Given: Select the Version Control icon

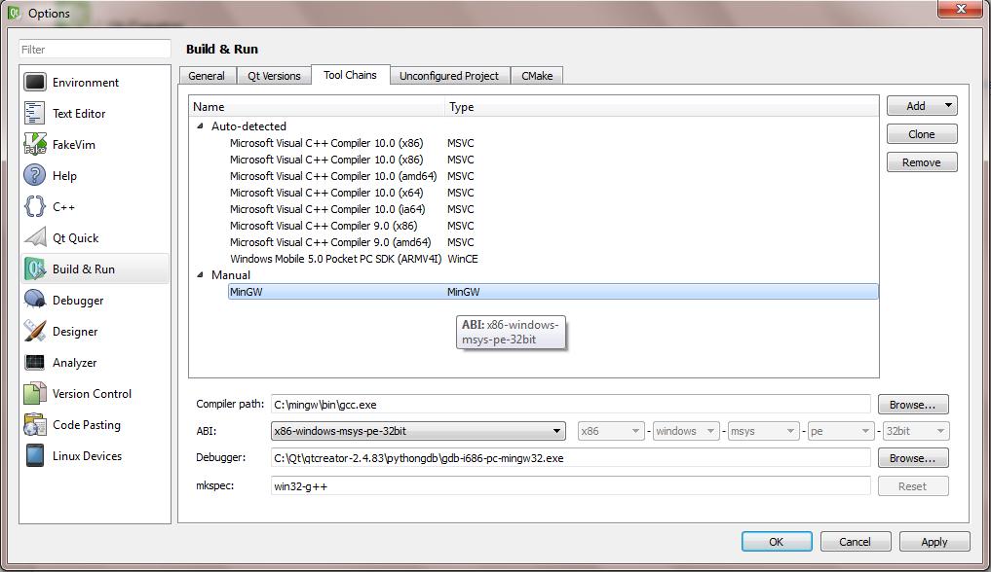Looking at the screenshot, I should 35,394.
